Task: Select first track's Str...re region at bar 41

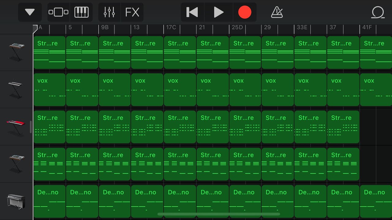Action: [x=376, y=53]
